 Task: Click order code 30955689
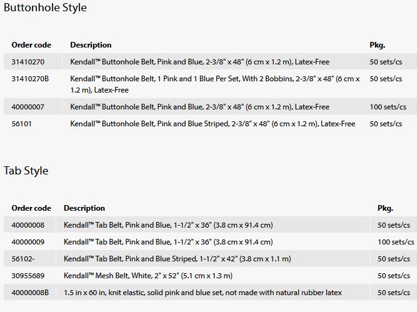coord(28,275)
